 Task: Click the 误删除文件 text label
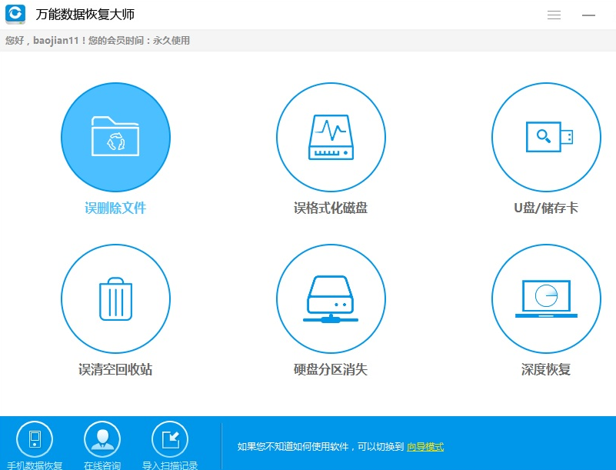(115, 208)
